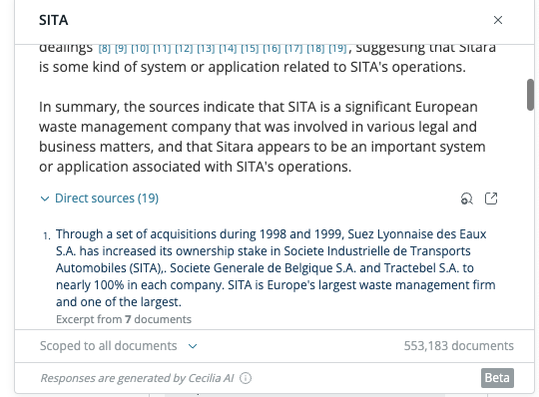
Task: Open citation [15]
Action: click(250, 49)
